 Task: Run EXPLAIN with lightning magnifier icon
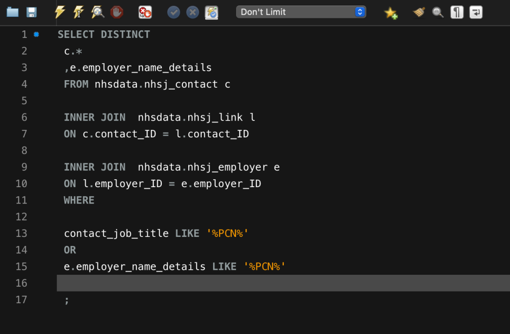pyautogui.click(x=98, y=12)
